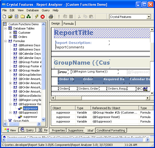Open the View menu
Image resolution: width=155 pixels, height=148 pixels.
tap(20, 10)
